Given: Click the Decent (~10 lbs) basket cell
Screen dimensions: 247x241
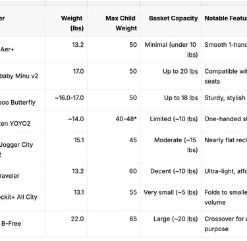Looking at the screenshot, I should click(x=171, y=173).
